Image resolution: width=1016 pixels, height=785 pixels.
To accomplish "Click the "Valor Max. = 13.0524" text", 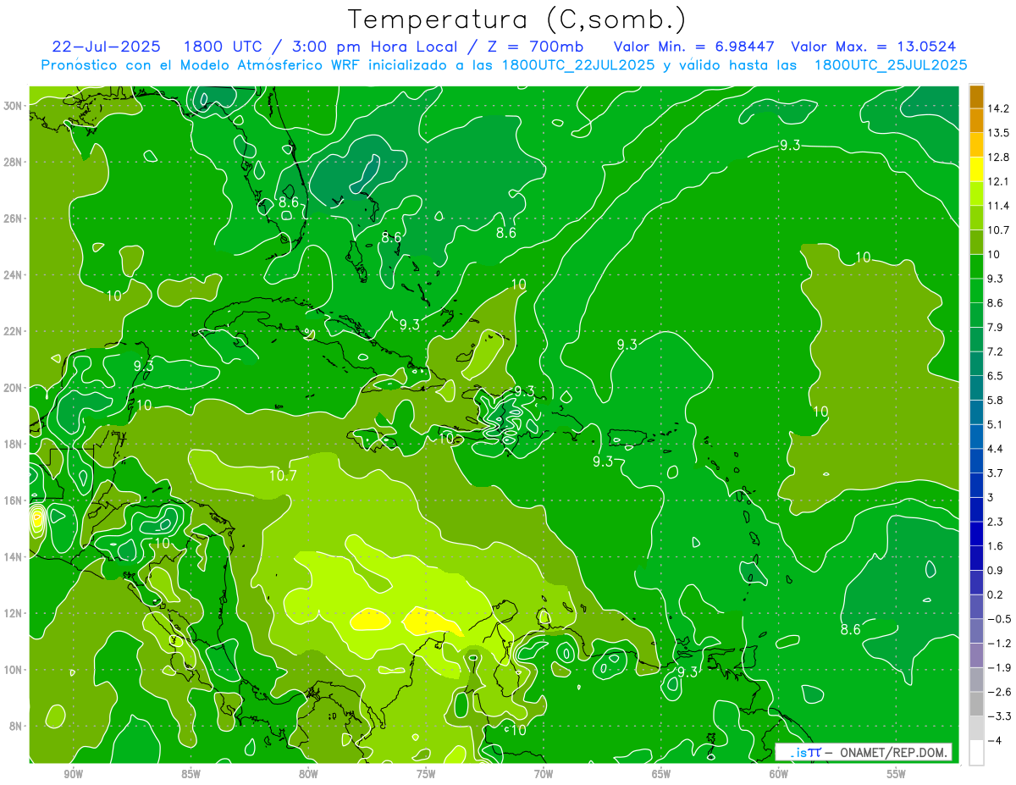I will [874, 46].
